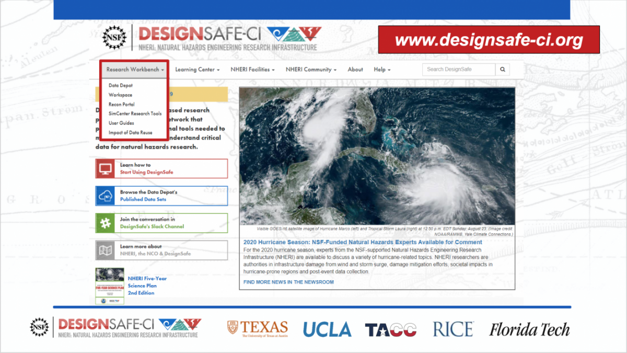Open the Help dropdown menu
The image size is (627, 353).
pyautogui.click(x=382, y=69)
